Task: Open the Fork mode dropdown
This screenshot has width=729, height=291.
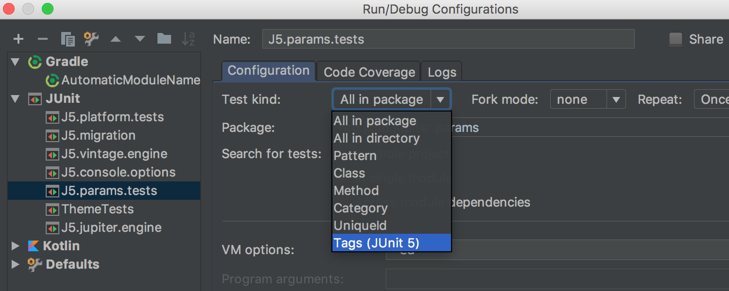Action: click(x=588, y=99)
